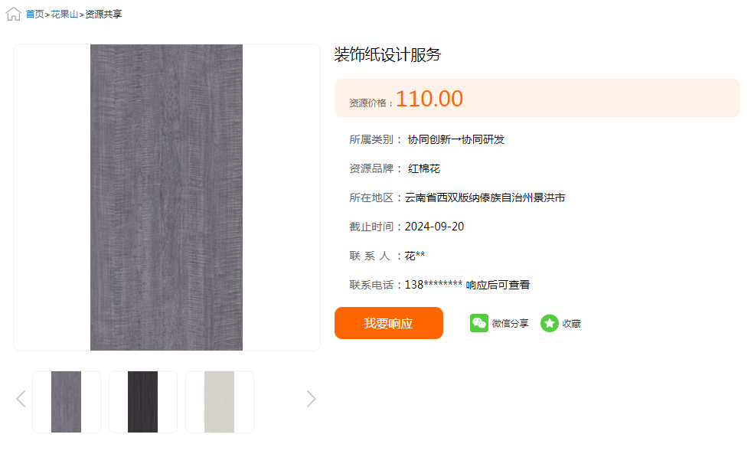Screen dimensions: 751x457
Task: Show next thumbnails with right chevron
Action: coord(312,399)
